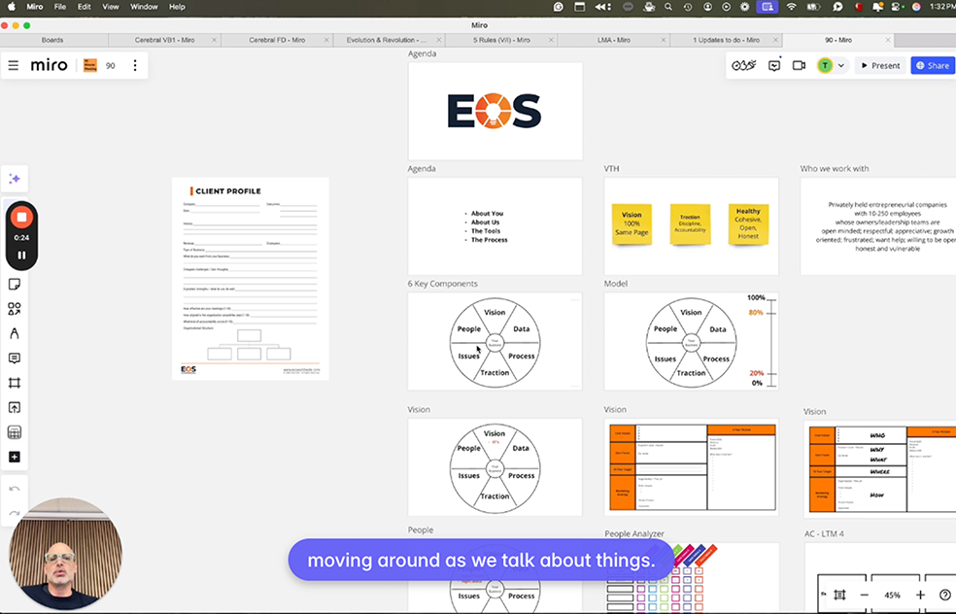Open the battery status menu

[x=813, y=7]
